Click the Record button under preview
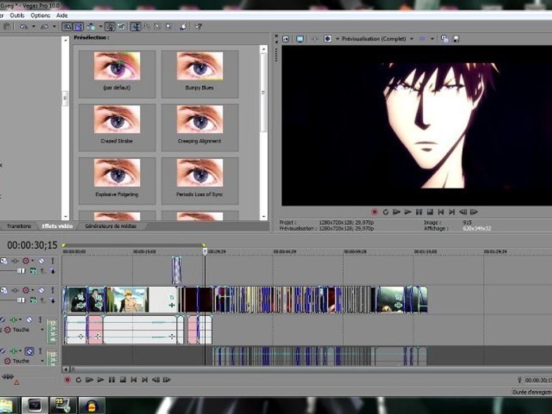This screenshot has height=414, width=552. click(374, 212)
